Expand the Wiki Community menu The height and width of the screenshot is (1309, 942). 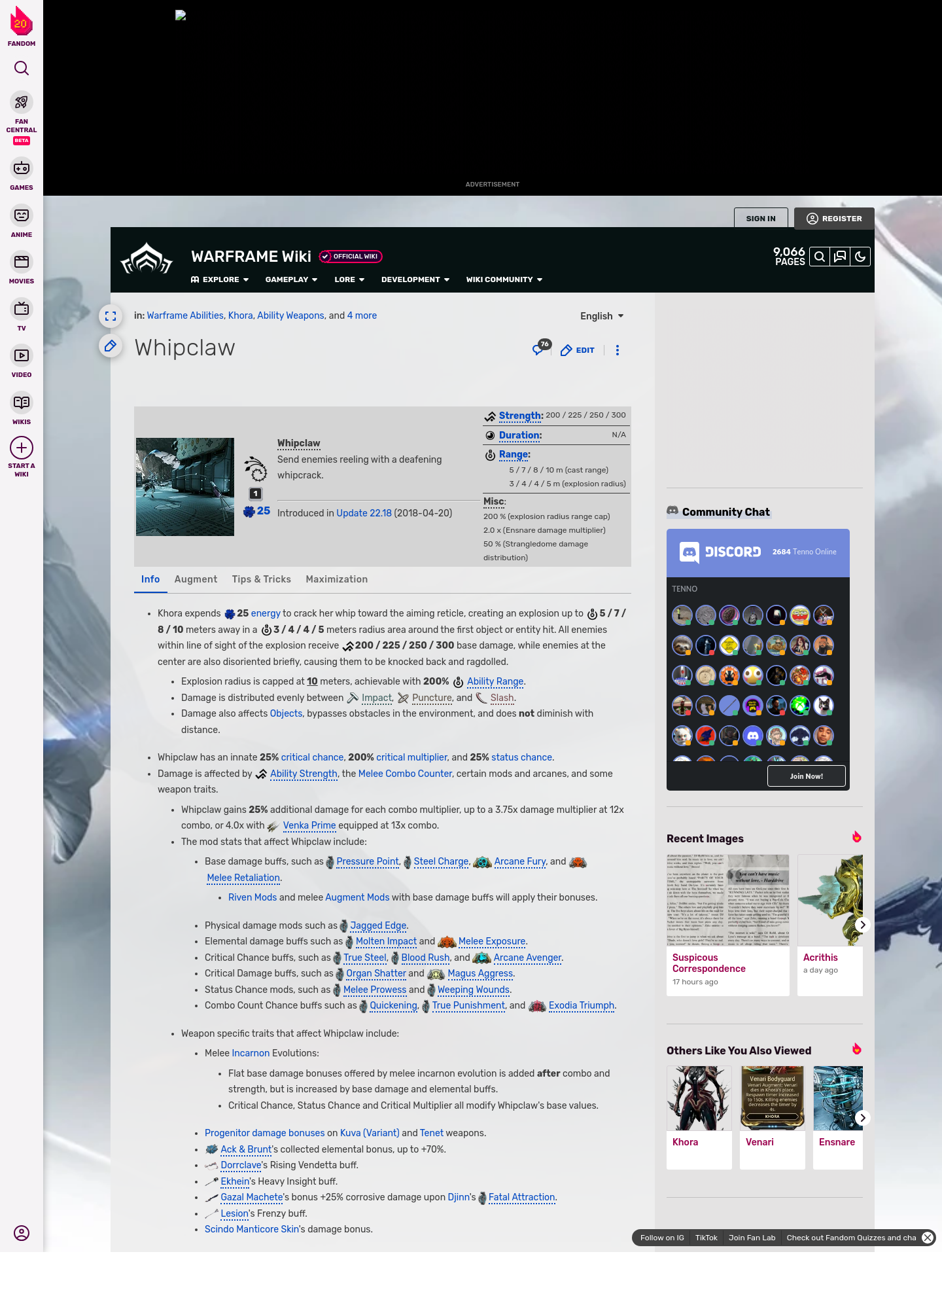coord(504,279)
